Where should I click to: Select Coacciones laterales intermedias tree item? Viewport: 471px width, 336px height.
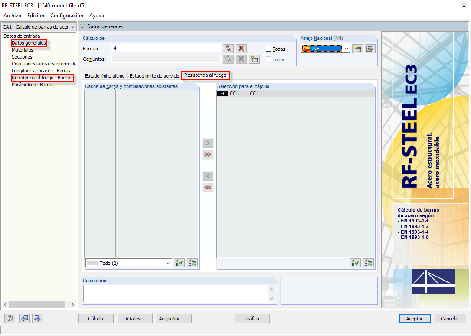[x=44, y=64]
